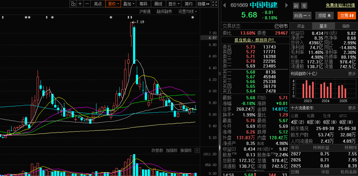Toggle 沪股通 indicator on chart
Screen dimensions: 358x176
pos(145,11)
